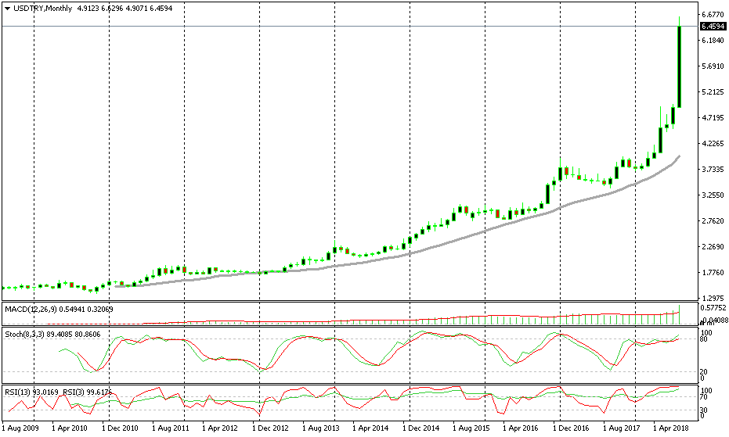Click the current price tag 6.4594 on axis
Screen dimensions: 729x437
(713, 27)
